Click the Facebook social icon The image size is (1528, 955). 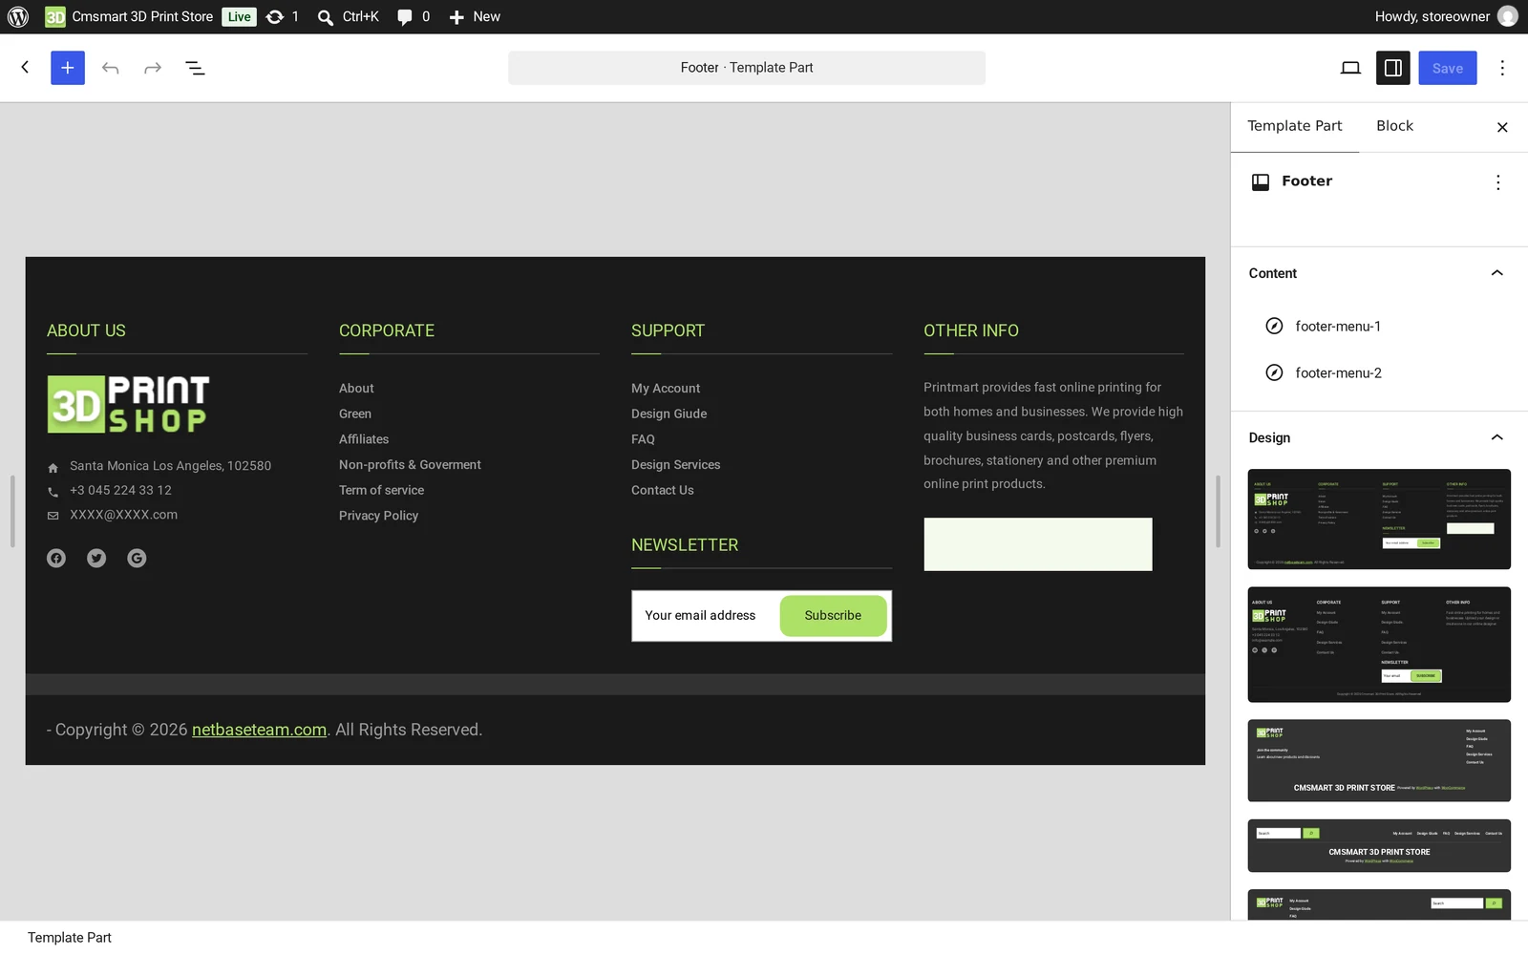(56, 559)
